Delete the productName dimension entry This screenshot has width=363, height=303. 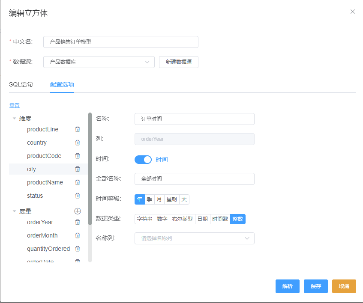78,182
